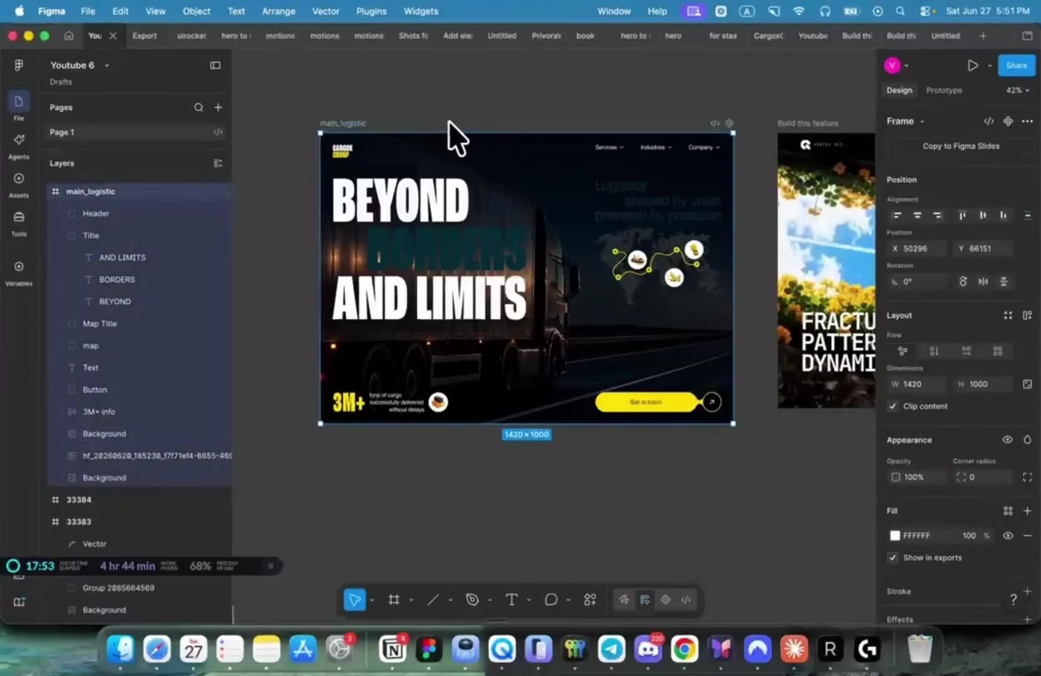Search pages with magnifier icon
The height and width of the screenshot is (676, 1041).
(x=199, y=108)
